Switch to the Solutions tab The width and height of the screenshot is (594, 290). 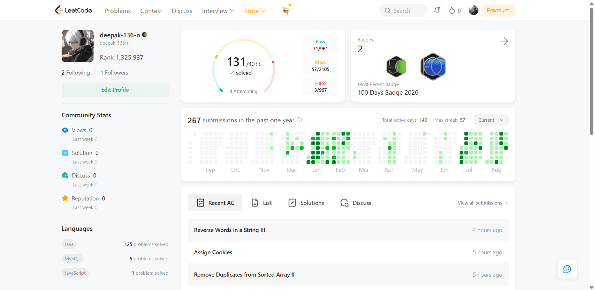[306, 203]
